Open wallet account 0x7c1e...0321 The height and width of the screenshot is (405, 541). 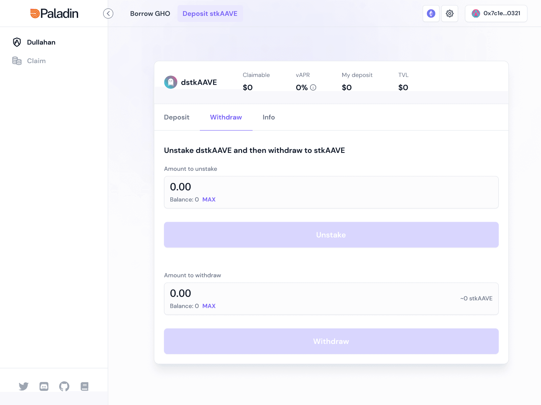(496, 13)
